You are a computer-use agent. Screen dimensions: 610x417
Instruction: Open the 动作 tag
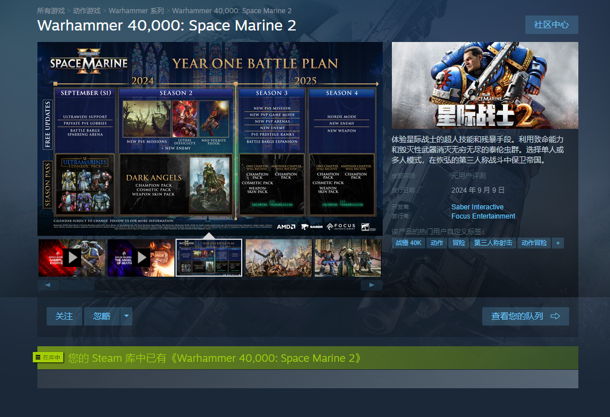(x=437, y=243)
